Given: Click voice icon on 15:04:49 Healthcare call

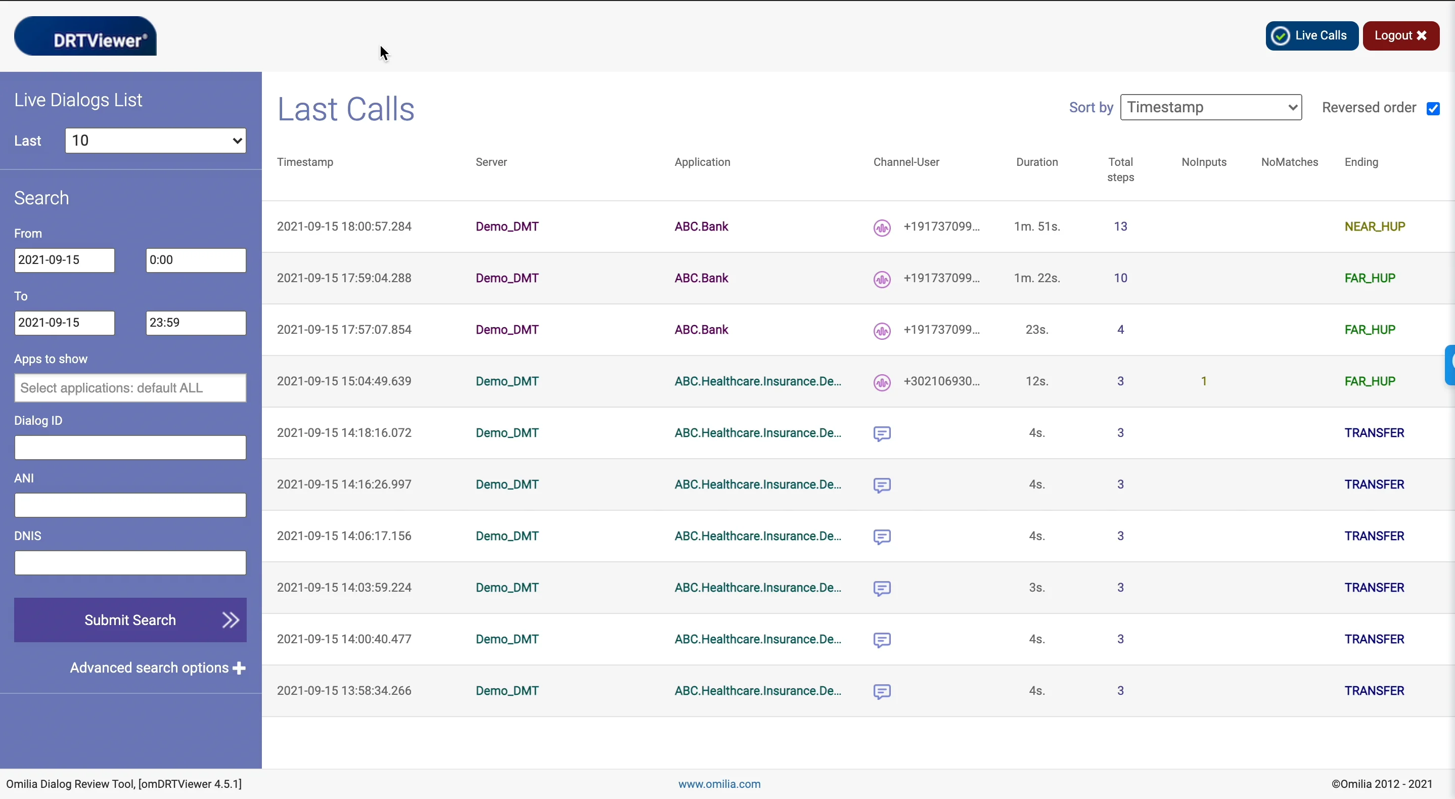Looking at the screenshot, I should 882,382.
